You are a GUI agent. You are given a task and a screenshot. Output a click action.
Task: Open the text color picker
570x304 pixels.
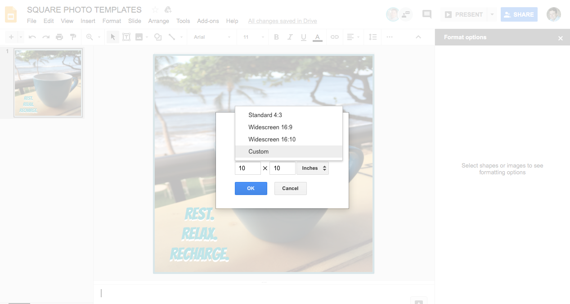click(x=318, y=37)
